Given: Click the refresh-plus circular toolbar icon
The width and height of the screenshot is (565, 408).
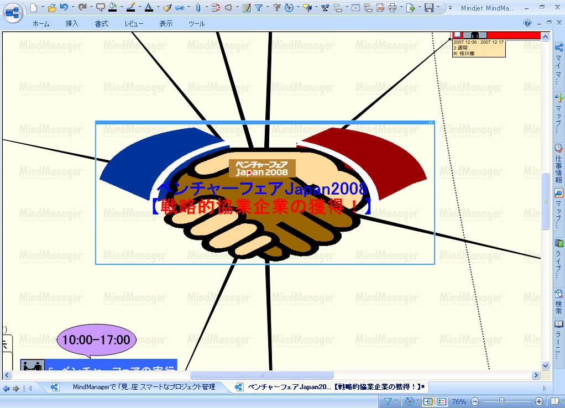Looking at the screenshot, I should coord(289,7).
